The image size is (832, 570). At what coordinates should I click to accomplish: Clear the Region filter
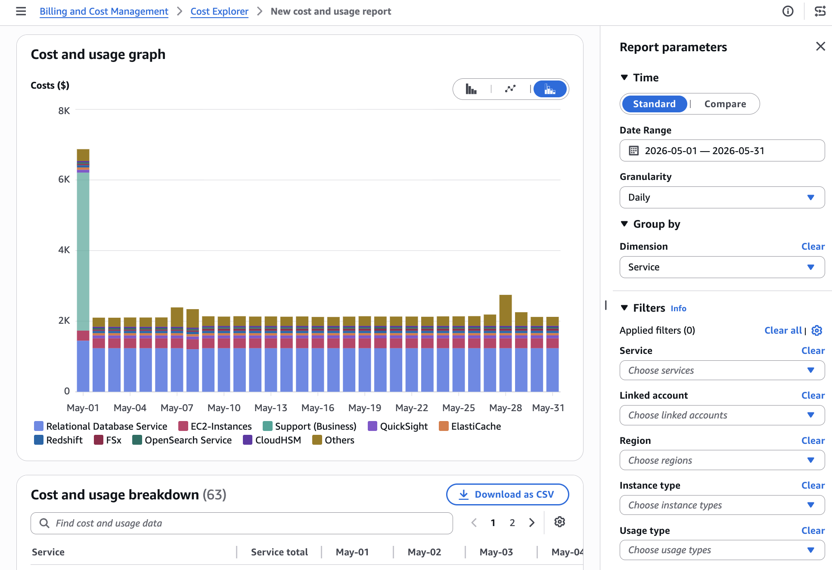click(x=813, y=440)
